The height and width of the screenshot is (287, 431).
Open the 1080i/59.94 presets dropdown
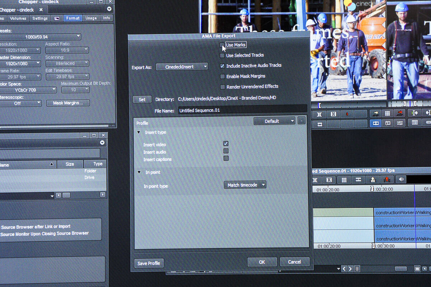coord(41,37)
